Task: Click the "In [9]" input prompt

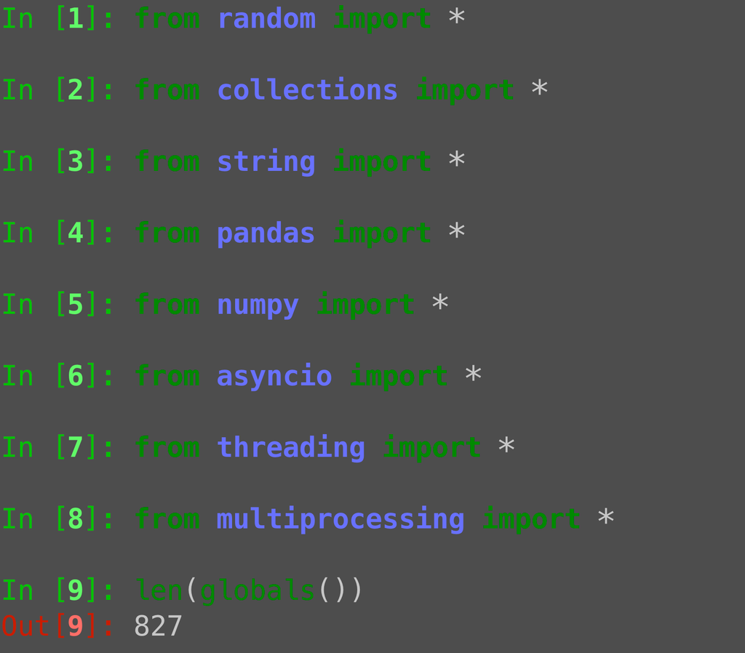Action: (x=51, y=590)
